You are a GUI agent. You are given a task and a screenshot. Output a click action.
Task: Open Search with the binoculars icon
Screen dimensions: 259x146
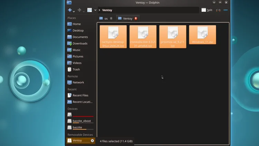tap(218, 10)
